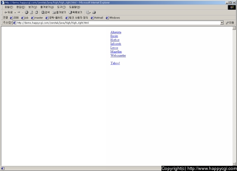Refresh the page with the Refresh icon
Screen dimensions: 237x171
(x=31, y=12)
